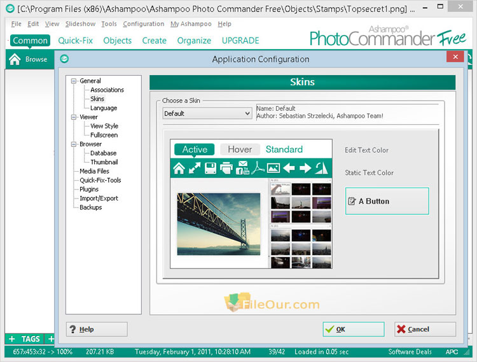This screenshot has height=362, width=477.
Task: Open Help from the dialog button
Action: coord(97,329)
